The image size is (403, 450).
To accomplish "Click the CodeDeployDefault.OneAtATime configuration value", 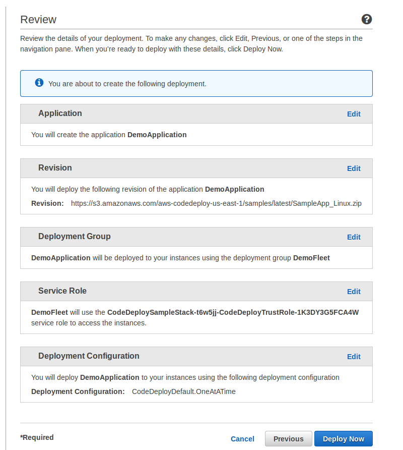I will click(x=184, y=391).
